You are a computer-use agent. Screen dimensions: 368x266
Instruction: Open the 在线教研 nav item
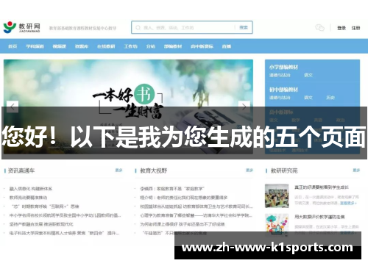(x=106, y=46)
